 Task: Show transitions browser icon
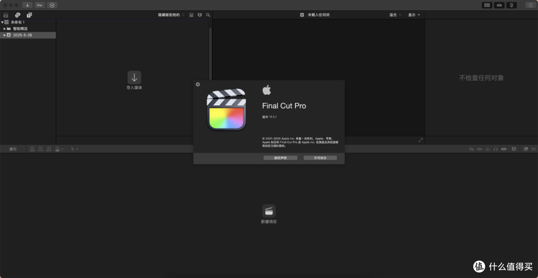click(x=534, y=149)
